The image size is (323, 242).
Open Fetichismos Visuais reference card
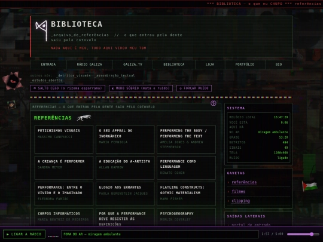[x=64, y=139]
